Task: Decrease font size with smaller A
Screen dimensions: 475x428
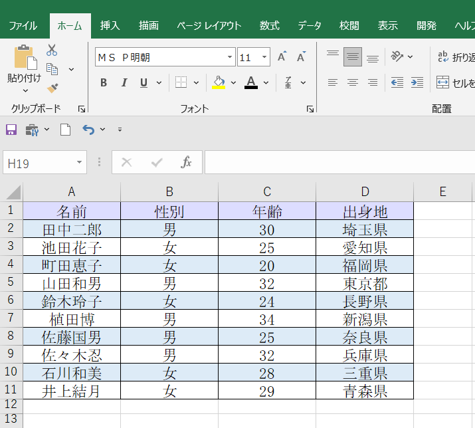Action: [x=301, y=56]
